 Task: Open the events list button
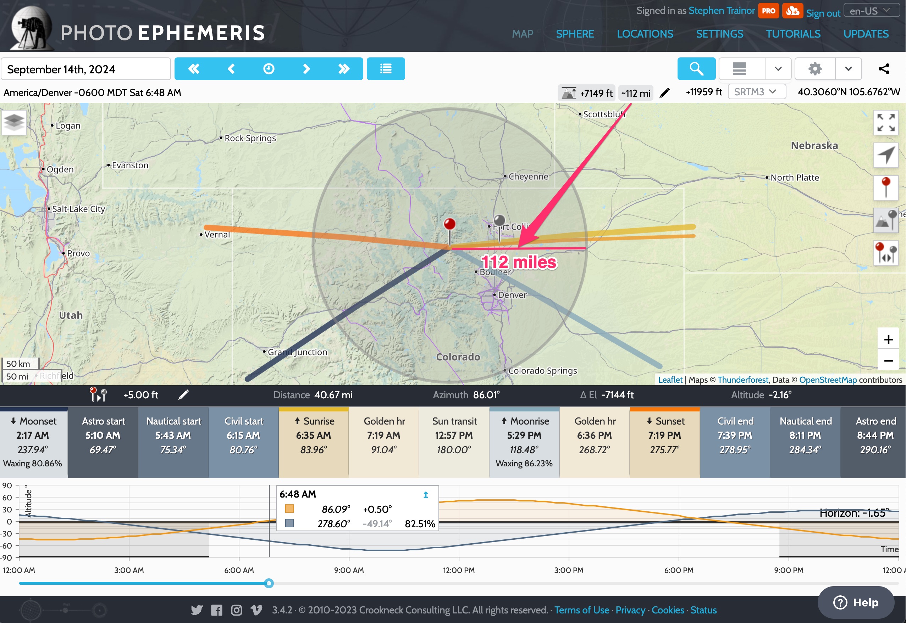click(x=386, y=69)
